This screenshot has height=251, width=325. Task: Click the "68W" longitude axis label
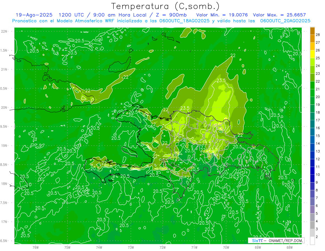point(289,247)
